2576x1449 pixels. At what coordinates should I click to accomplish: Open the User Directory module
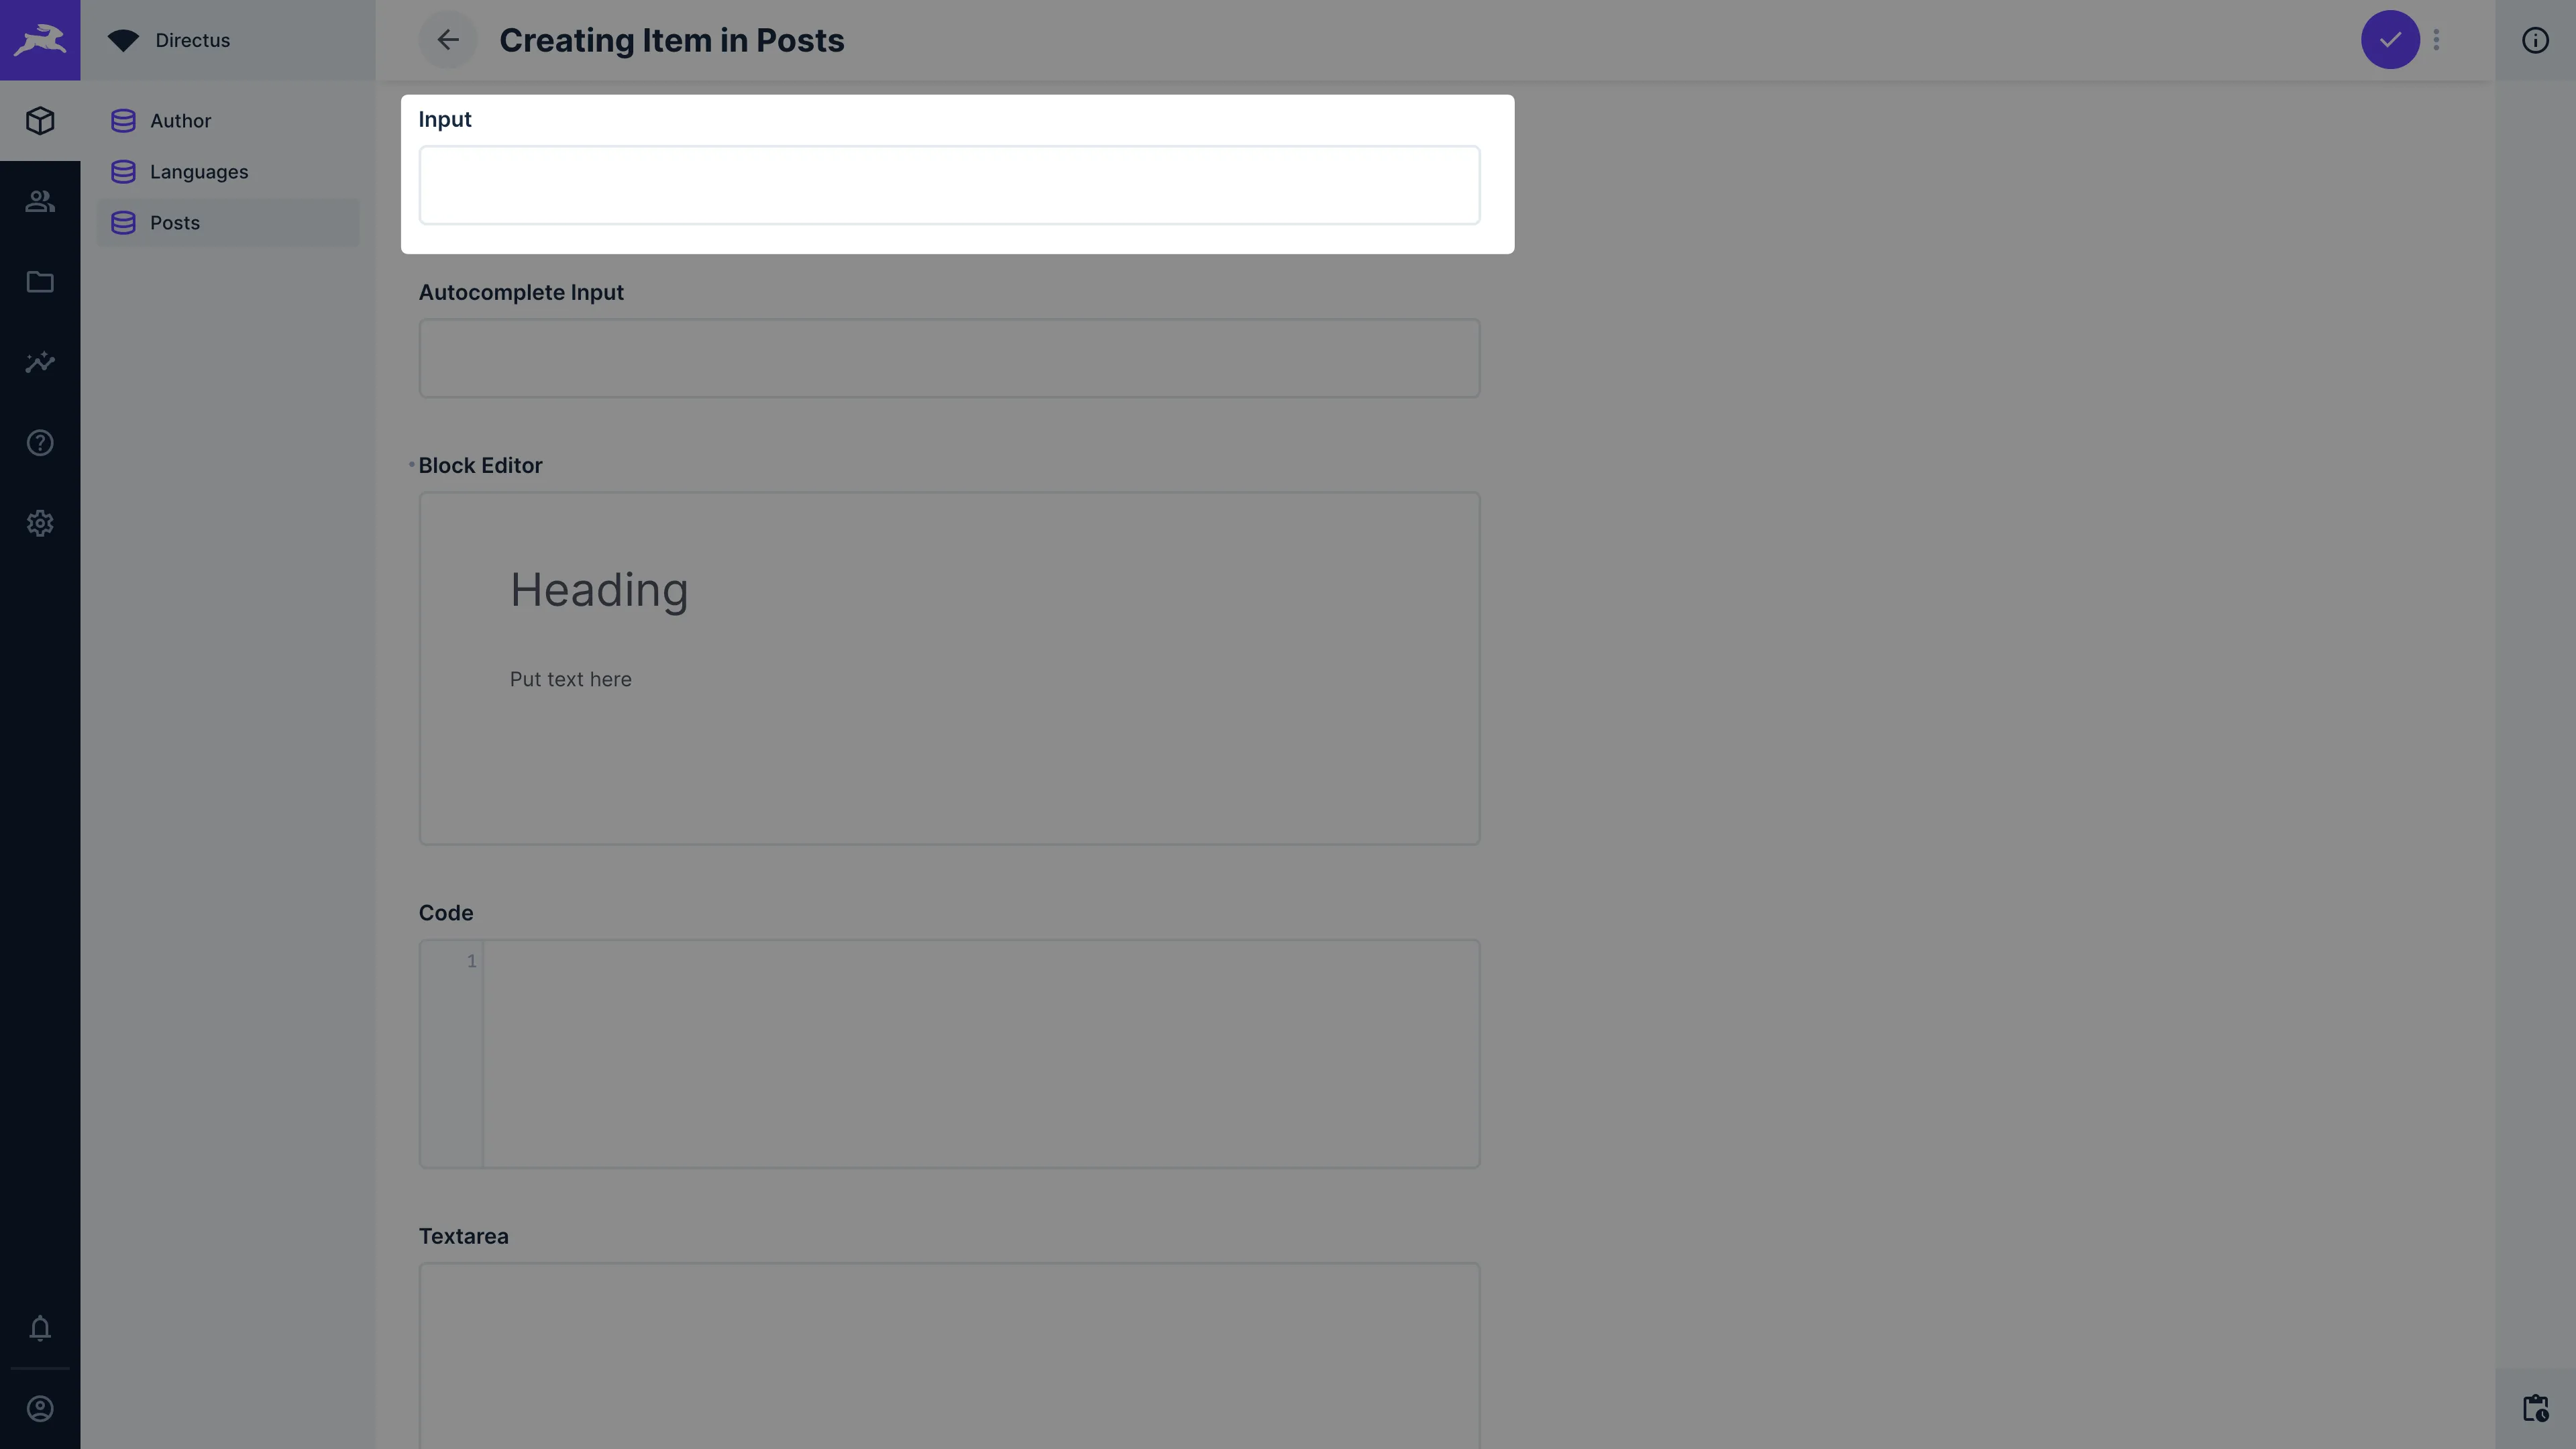click(x=40, y=201)
